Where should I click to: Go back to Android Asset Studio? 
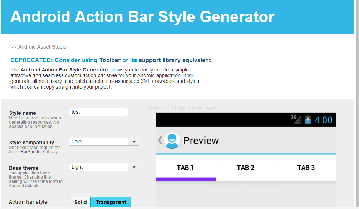tap(38, 47)
